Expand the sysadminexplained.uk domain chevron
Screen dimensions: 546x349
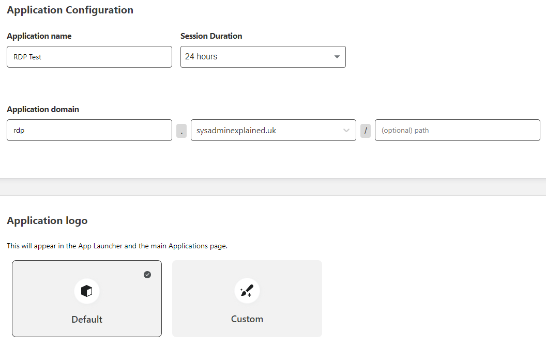pyautogui.click(x=346, y=131)
